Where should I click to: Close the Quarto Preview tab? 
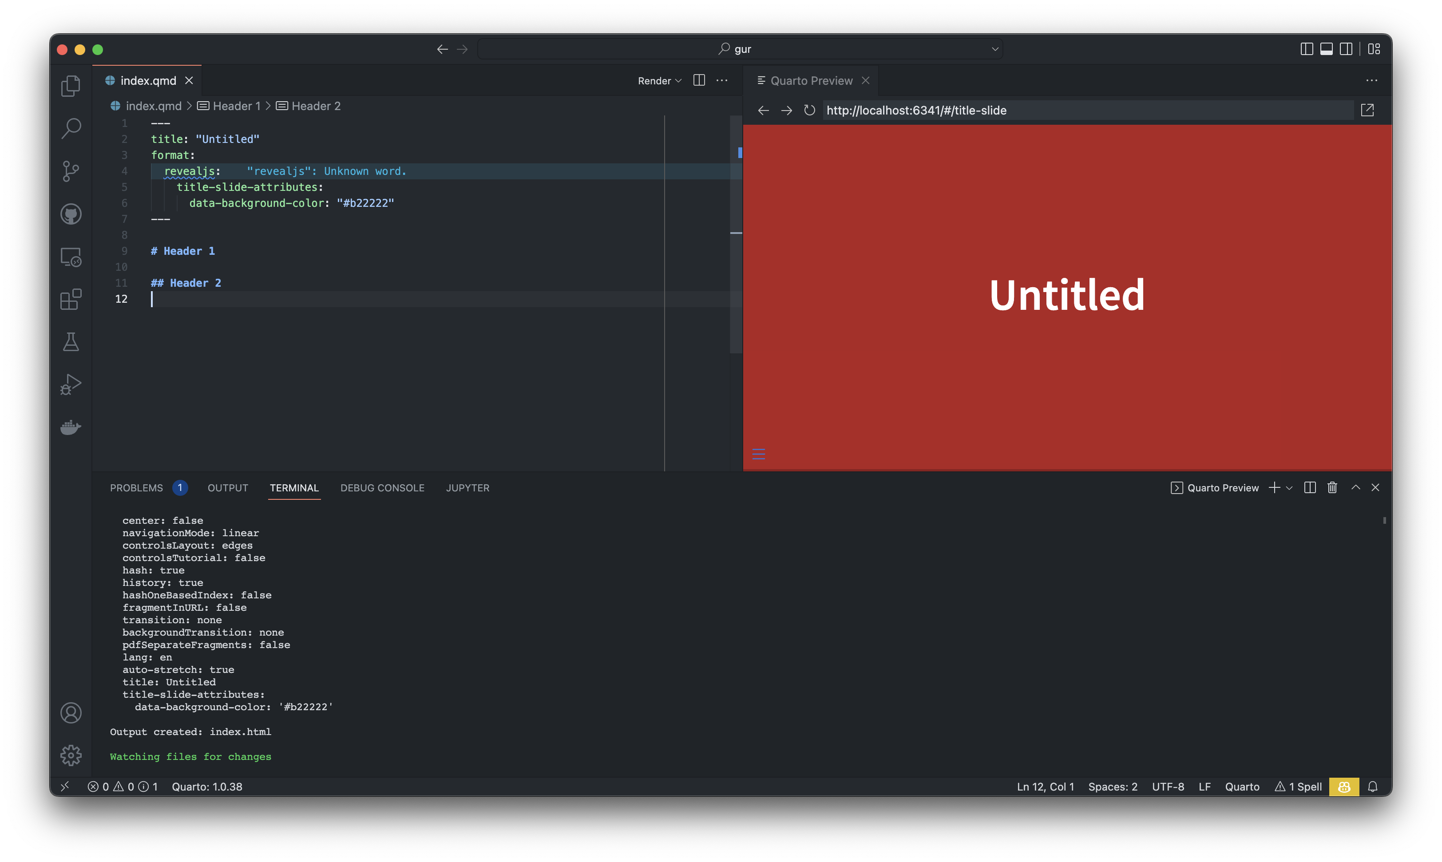click(x=865, y=81)
